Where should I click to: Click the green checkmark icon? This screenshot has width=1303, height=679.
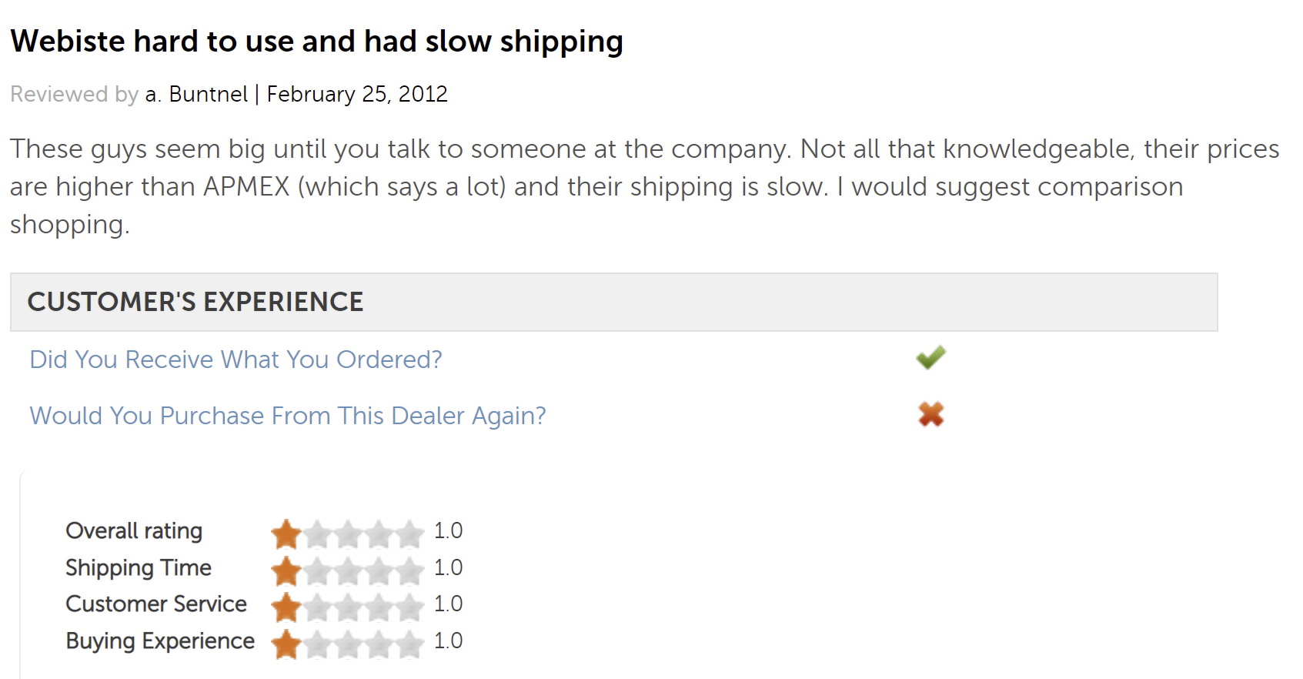tap(930, 357)
